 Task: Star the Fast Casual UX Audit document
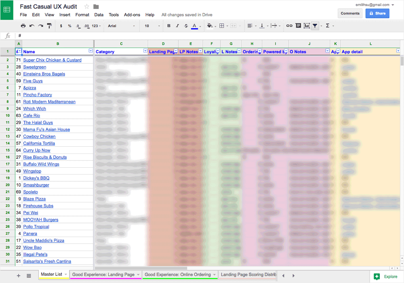click(86, 6)
